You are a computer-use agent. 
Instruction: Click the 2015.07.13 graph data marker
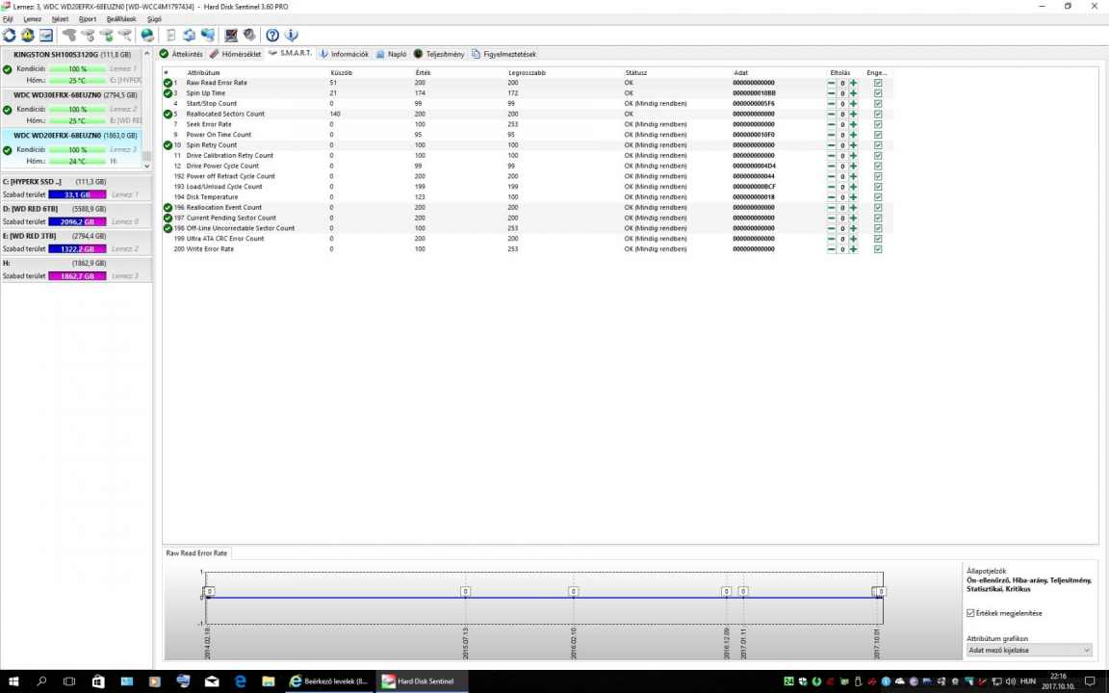pos(465,591)
